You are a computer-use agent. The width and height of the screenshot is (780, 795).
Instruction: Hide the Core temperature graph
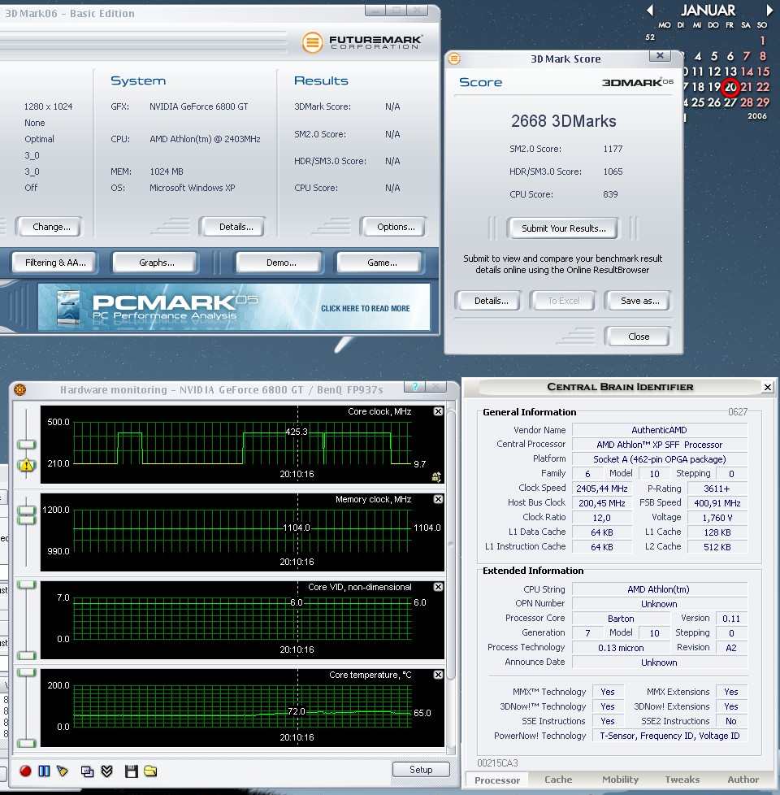[x=439, y=675]
